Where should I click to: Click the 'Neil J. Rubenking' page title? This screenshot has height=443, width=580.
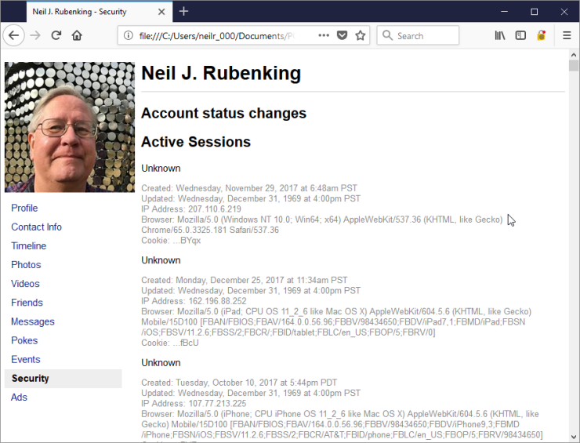coord(221,73)
